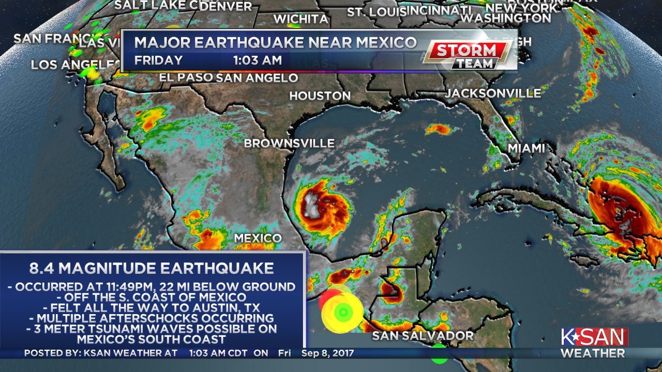The image size is (662, 372).
Task: Click "MEXICO'S SOUTH COAST" line
Action: point(152,339)
